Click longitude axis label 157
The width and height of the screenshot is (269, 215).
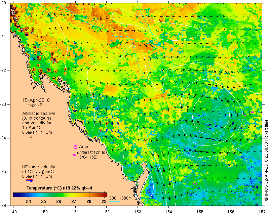point(262,212)
